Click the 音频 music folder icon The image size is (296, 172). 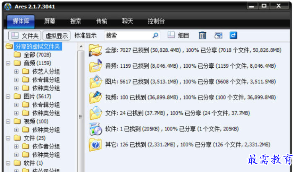click(x=96, y=66)
